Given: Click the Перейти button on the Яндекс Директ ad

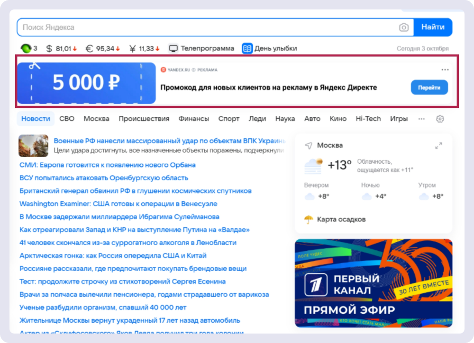Looking at the screenshot, I should [x=429, y=88].
